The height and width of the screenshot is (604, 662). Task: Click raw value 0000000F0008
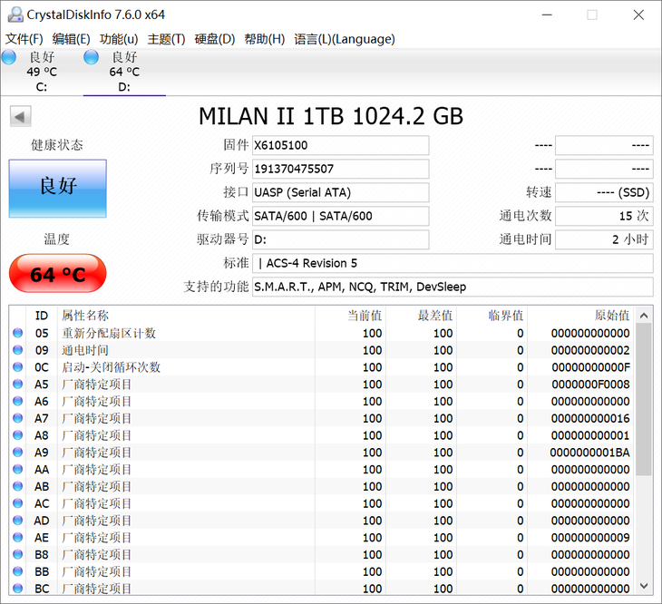tap(590, 385)
